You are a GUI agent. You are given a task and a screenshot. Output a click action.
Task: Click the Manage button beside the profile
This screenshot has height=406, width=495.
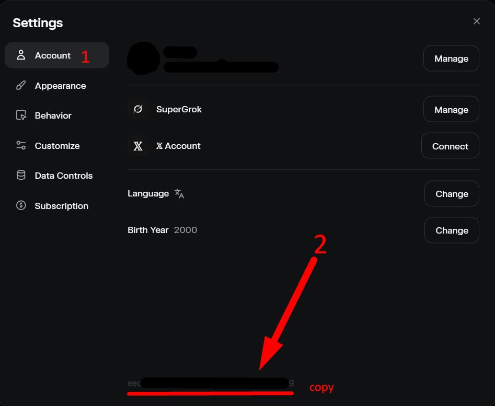tap(451, 58)
